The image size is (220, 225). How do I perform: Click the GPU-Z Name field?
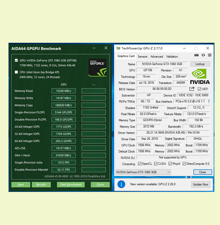pos(162,64)
